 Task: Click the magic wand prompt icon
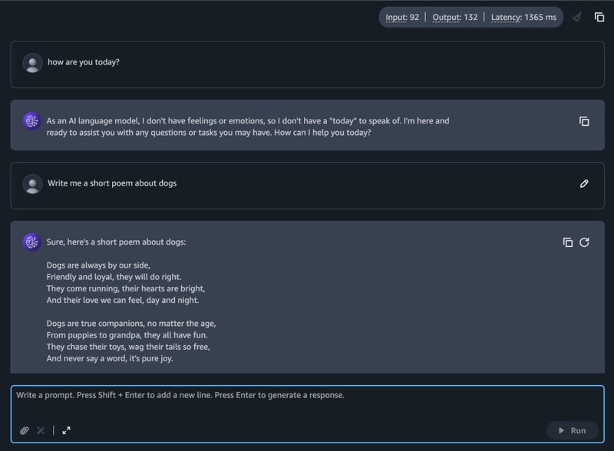41,430
